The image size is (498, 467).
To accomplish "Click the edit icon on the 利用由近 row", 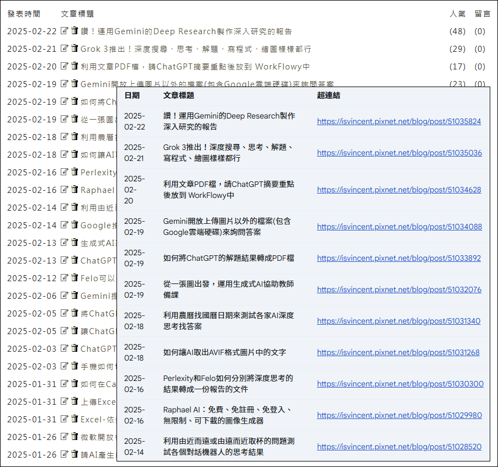I will click(x=65, y=207).
